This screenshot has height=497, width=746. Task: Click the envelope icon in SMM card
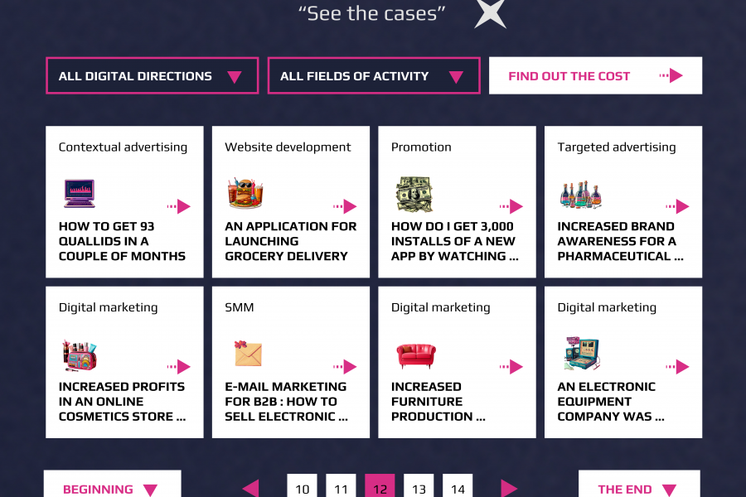[x=248, y=354]
